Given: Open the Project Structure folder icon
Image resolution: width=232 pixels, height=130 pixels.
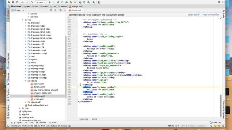Looking at the screenshot, I should click(94, 2).
